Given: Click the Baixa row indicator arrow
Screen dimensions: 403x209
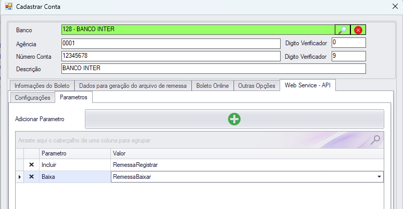Looking at the screenshot, I should point(20,177).
